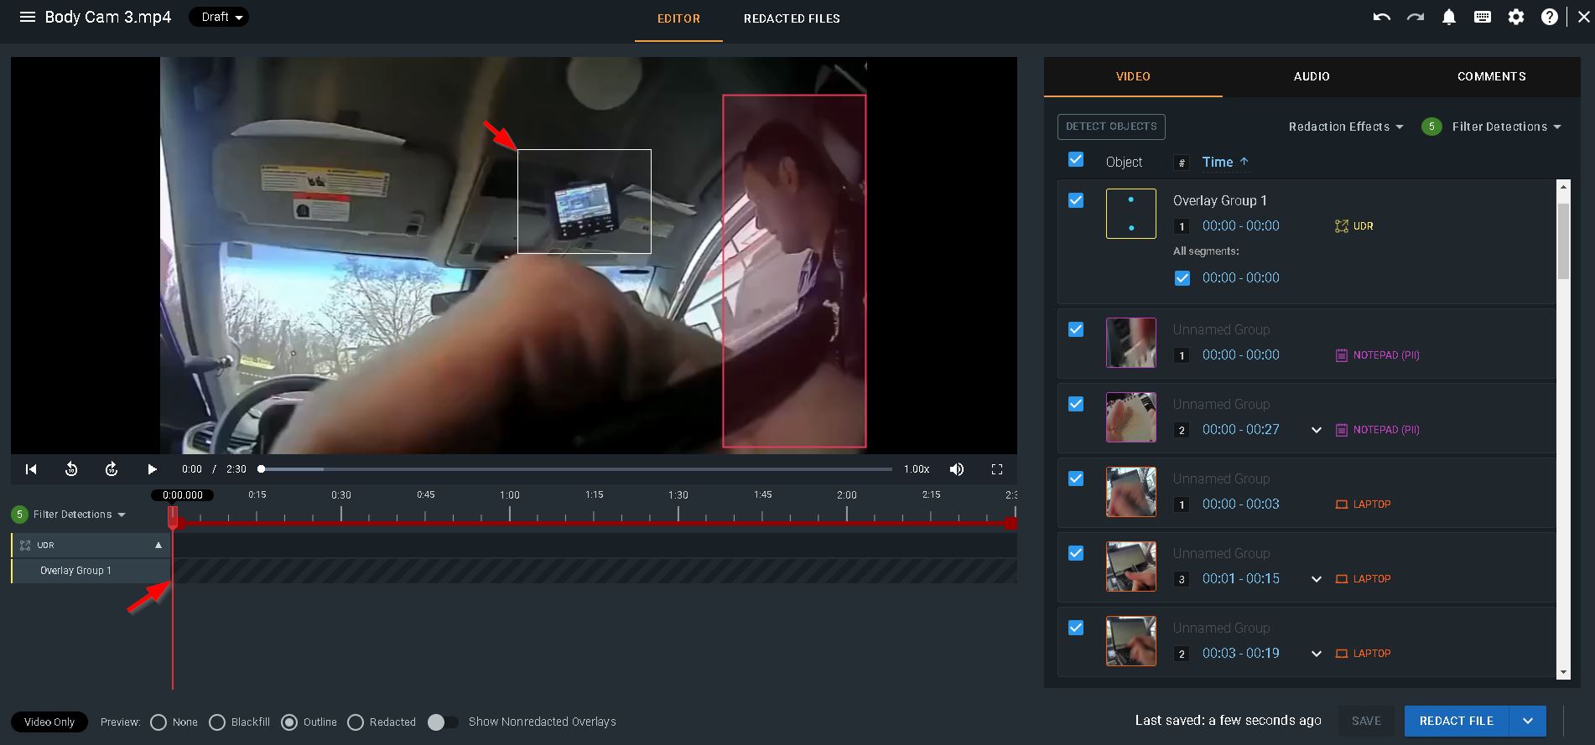This screenshot has width=1595, height=745.
Task: Expand the Redaction Effects dropdown
Action: pyautogui.click(x=1345, y=127)
